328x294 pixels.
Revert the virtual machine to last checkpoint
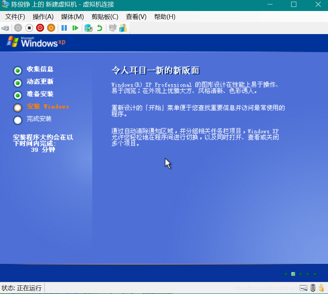[100, 28]
